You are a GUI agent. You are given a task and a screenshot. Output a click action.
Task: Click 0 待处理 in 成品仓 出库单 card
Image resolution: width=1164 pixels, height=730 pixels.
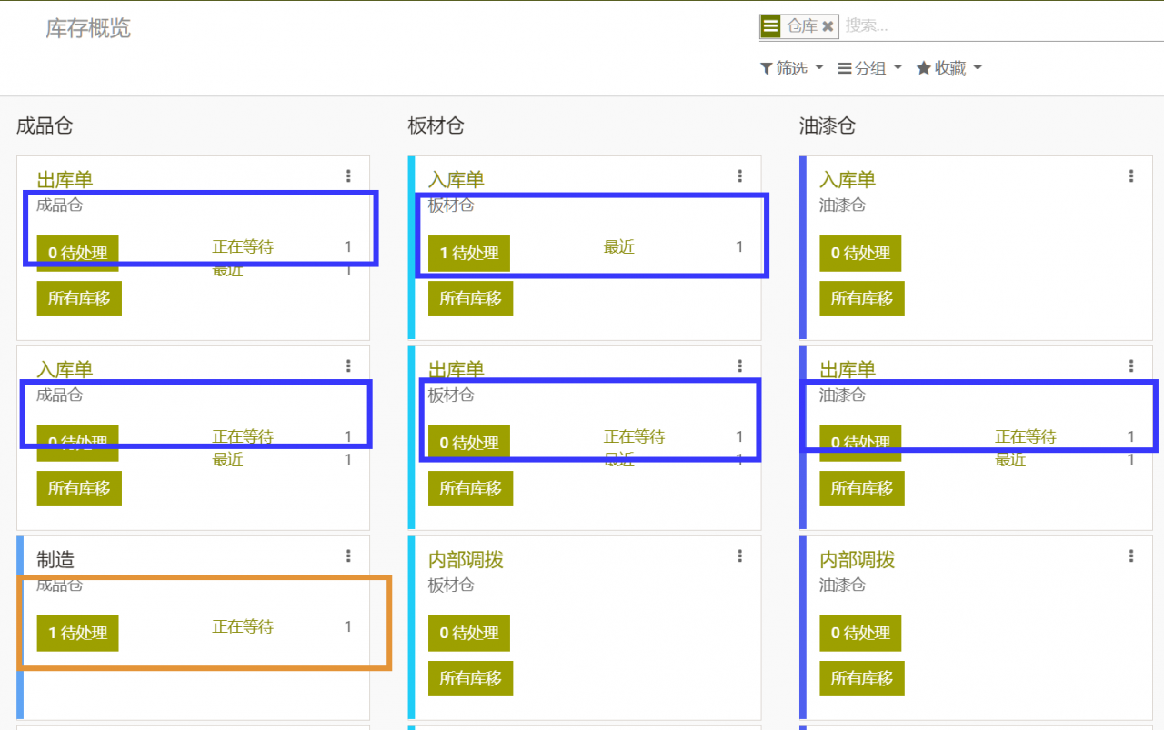(x=77, y=253)
